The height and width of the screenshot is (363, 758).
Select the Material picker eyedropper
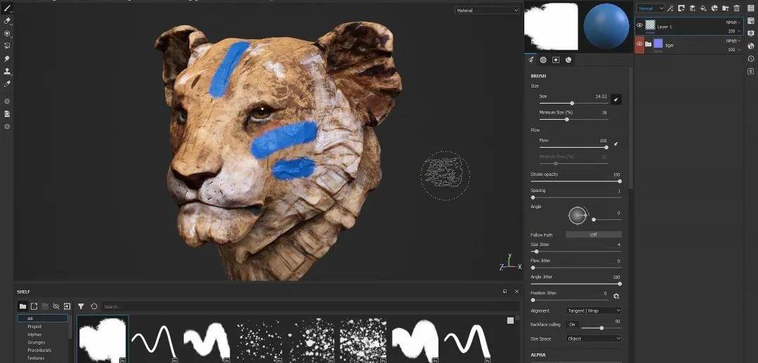(x=7, y=84)
